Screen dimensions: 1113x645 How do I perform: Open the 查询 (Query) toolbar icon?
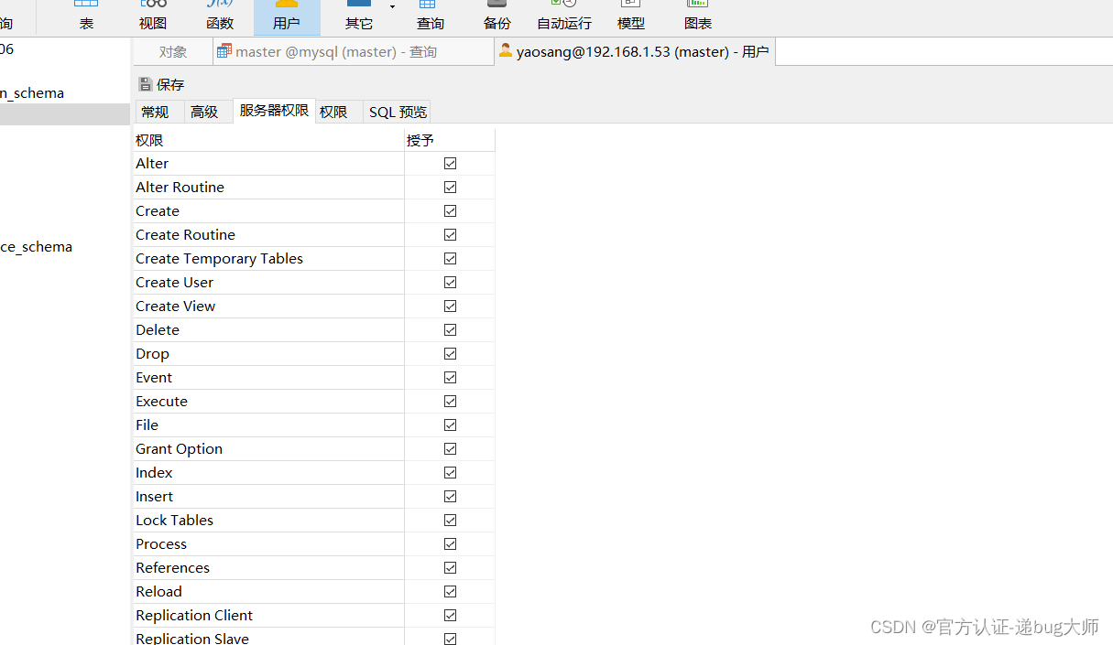tap(430, 16)
